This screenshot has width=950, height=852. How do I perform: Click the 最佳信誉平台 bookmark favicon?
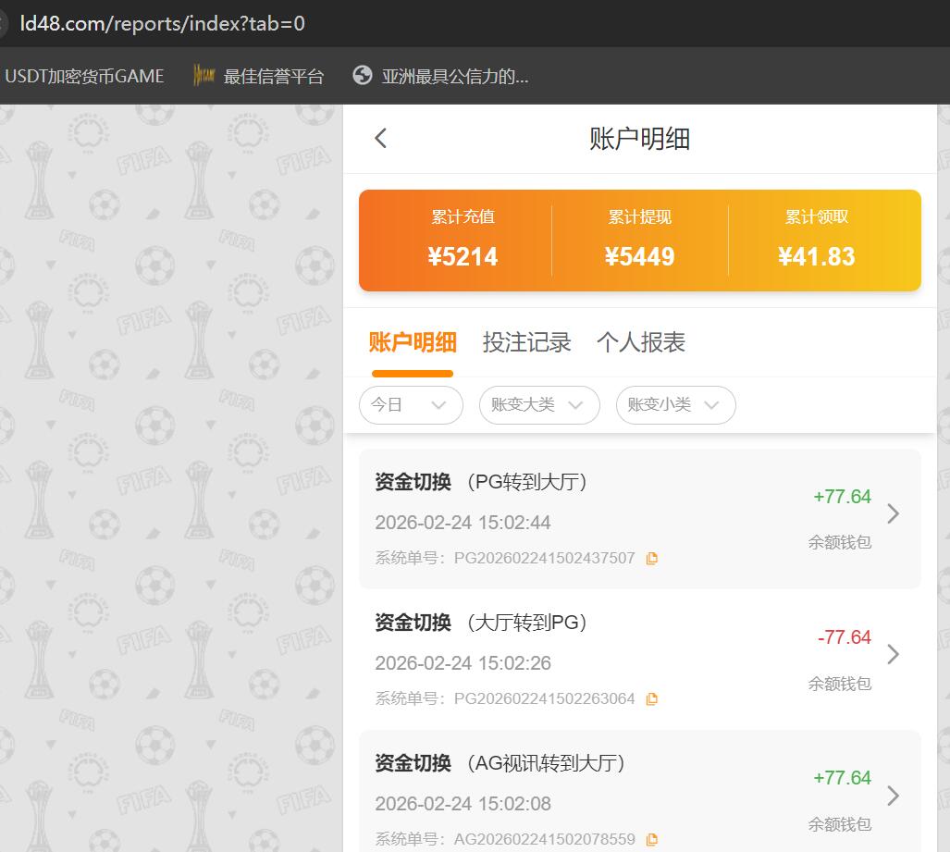[201, 76]
